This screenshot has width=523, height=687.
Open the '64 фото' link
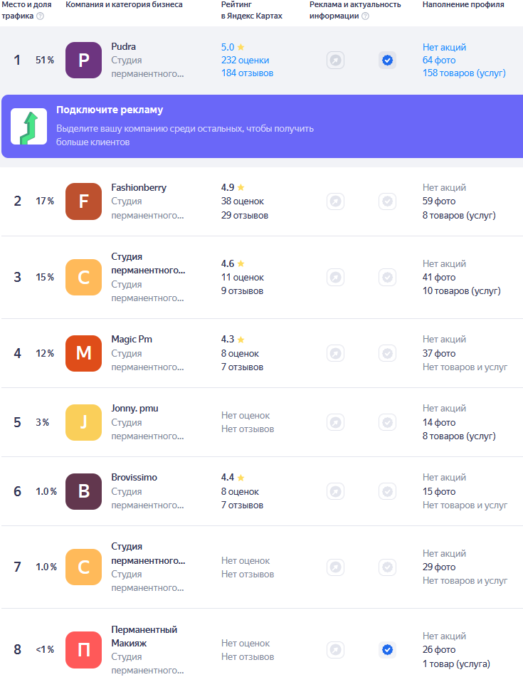(x=439, y=60)
